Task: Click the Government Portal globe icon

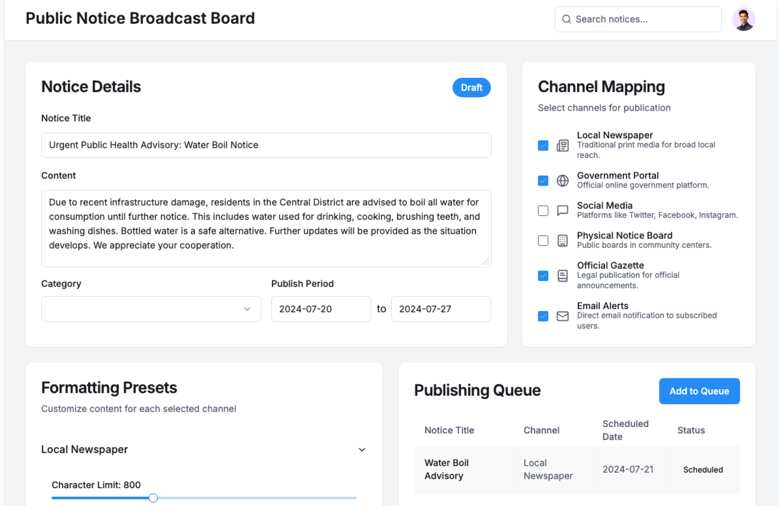Action: click(x=562, y=180)
